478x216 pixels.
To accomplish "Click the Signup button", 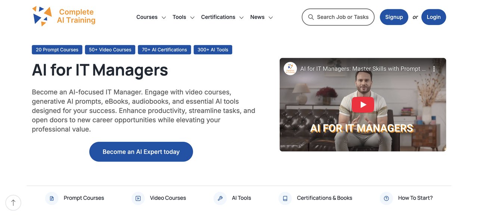I will click(x=394, y=17).
